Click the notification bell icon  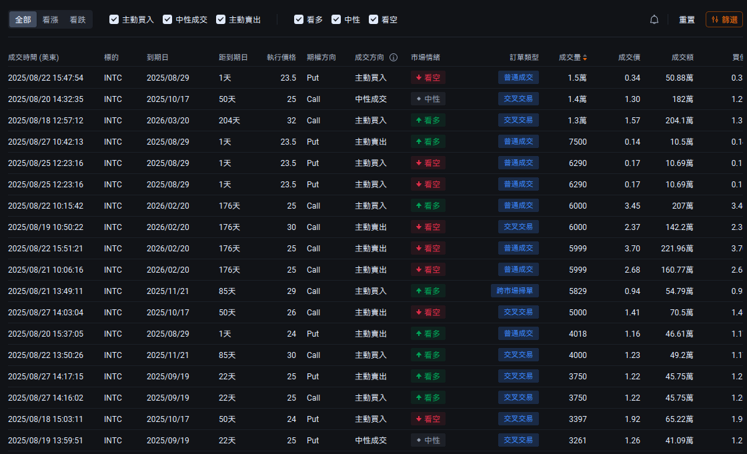pos(654,20)
